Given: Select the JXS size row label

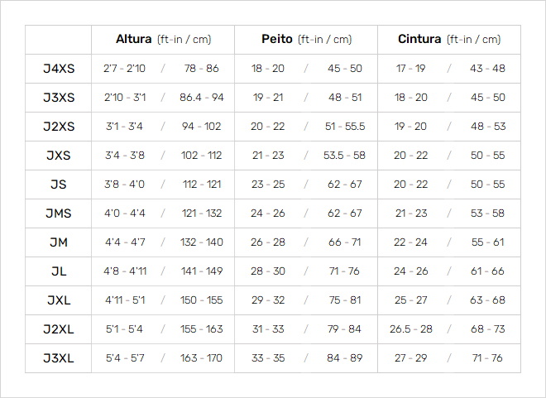Looking at the screenshot, I should tap(59, 156).
